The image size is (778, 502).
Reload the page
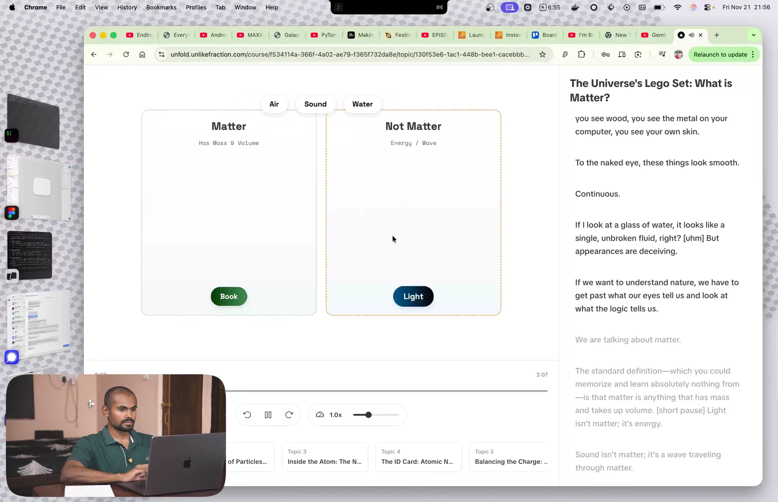(126, 54)
